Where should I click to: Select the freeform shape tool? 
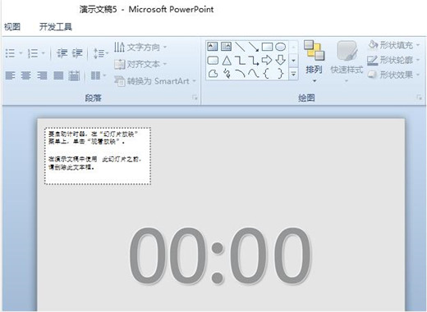pyautogui.click(x=213, y=74)
